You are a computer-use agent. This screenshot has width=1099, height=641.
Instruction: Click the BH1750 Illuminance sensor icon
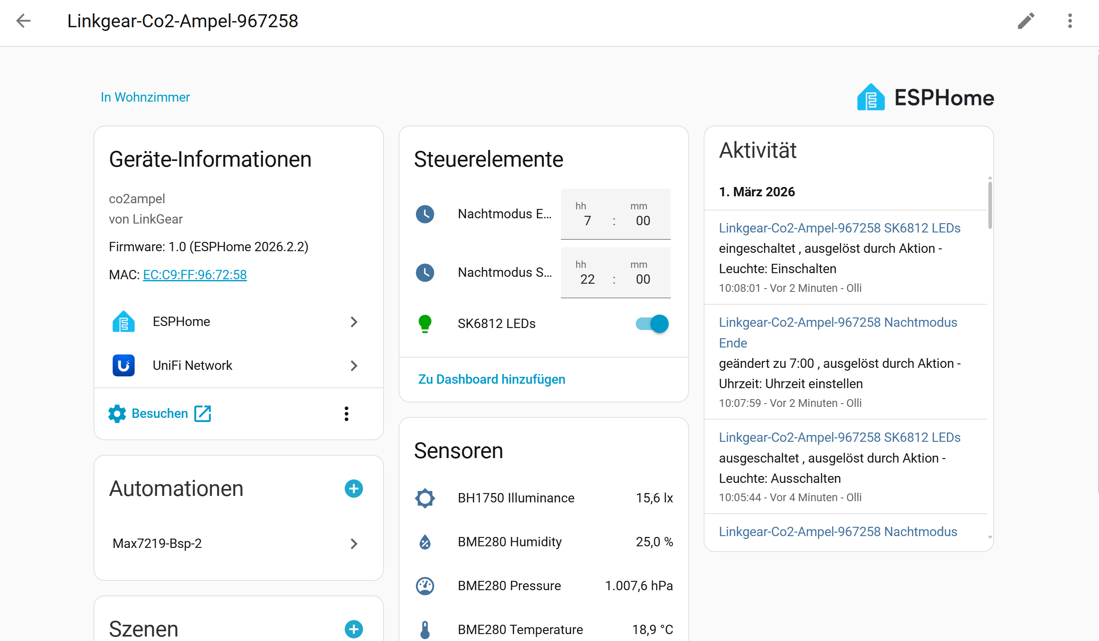[425, 498]
